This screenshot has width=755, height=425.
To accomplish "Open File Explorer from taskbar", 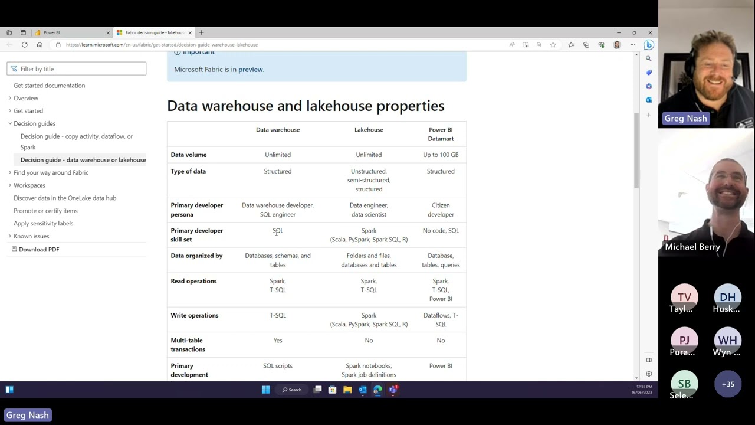I will tap(347, 390).
